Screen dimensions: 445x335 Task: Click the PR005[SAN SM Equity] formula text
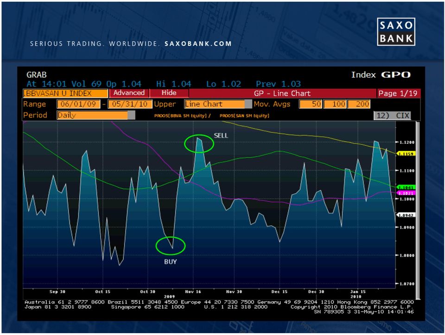244,116
